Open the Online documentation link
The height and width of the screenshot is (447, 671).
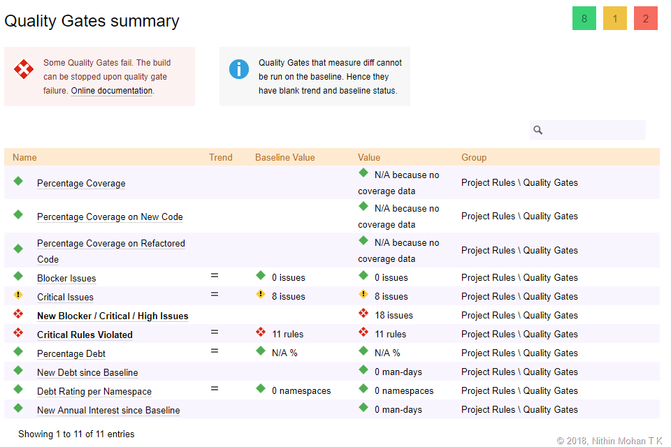tap(112, 91)
